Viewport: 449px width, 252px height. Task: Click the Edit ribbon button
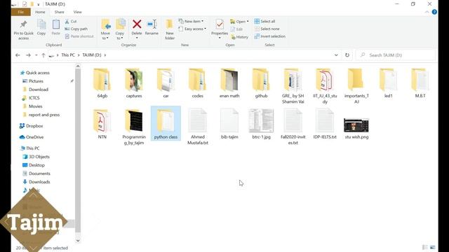point(237,29)
